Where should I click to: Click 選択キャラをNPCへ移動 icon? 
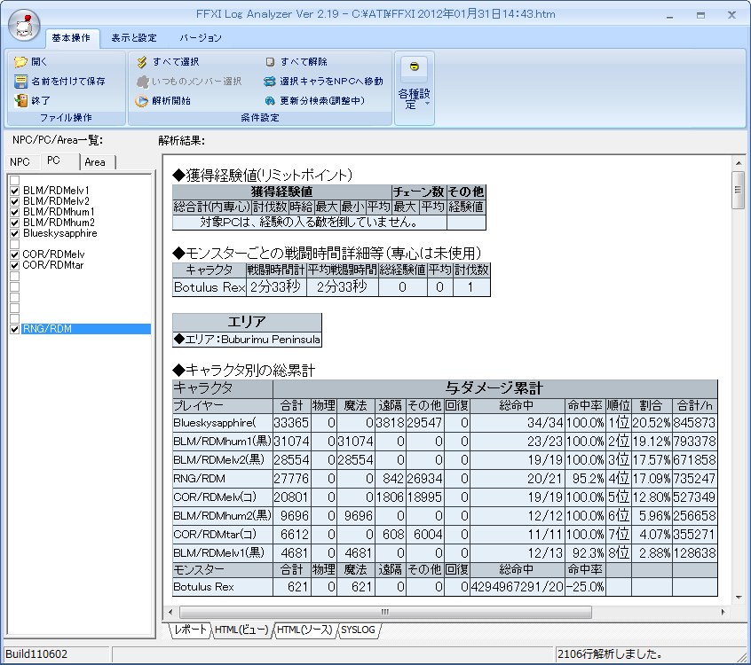click(270, 82)
